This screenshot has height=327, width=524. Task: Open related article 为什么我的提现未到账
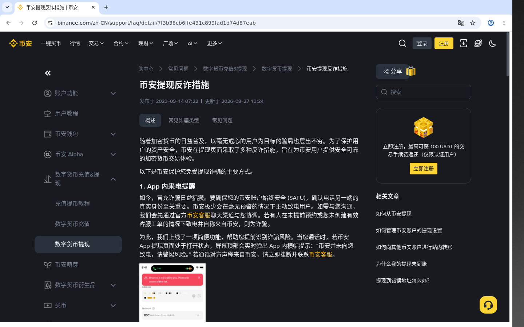coord(401,264)
